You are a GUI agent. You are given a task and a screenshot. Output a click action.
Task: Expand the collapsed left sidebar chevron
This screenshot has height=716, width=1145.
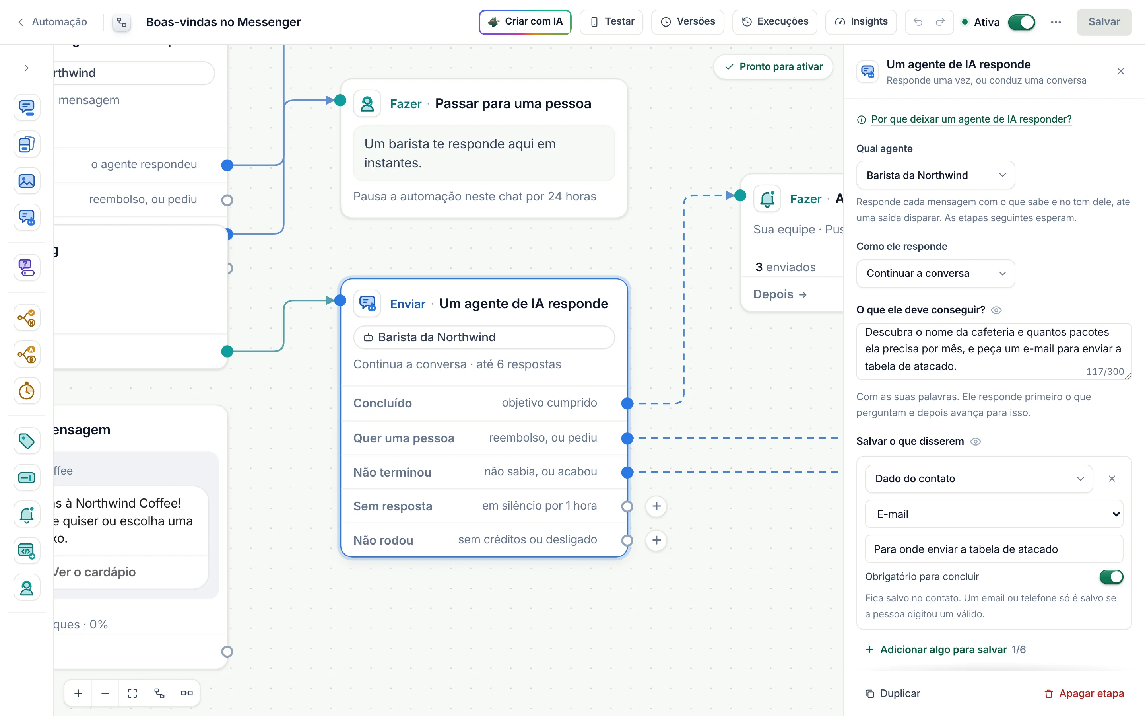click(27, 68)
